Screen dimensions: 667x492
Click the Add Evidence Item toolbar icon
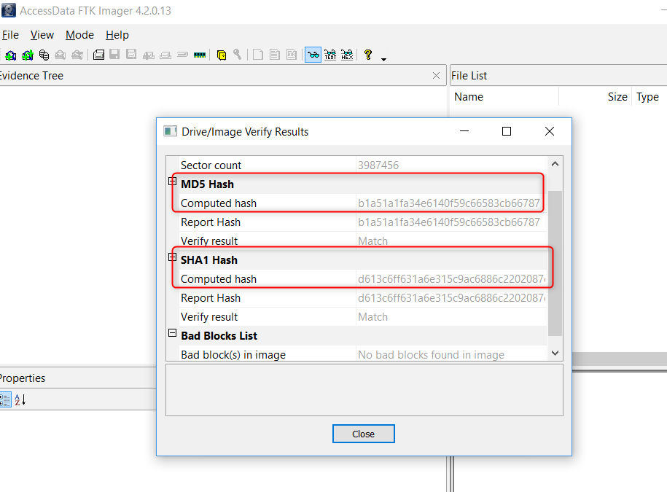[x=11, y=55]
